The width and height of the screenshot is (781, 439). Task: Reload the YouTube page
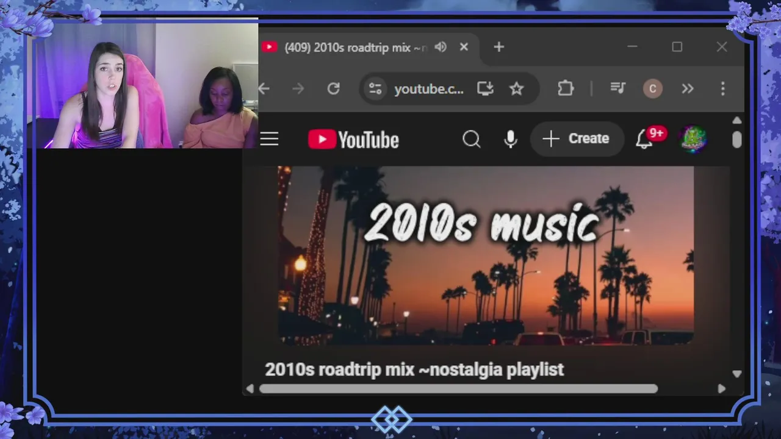tap(333, 89)
